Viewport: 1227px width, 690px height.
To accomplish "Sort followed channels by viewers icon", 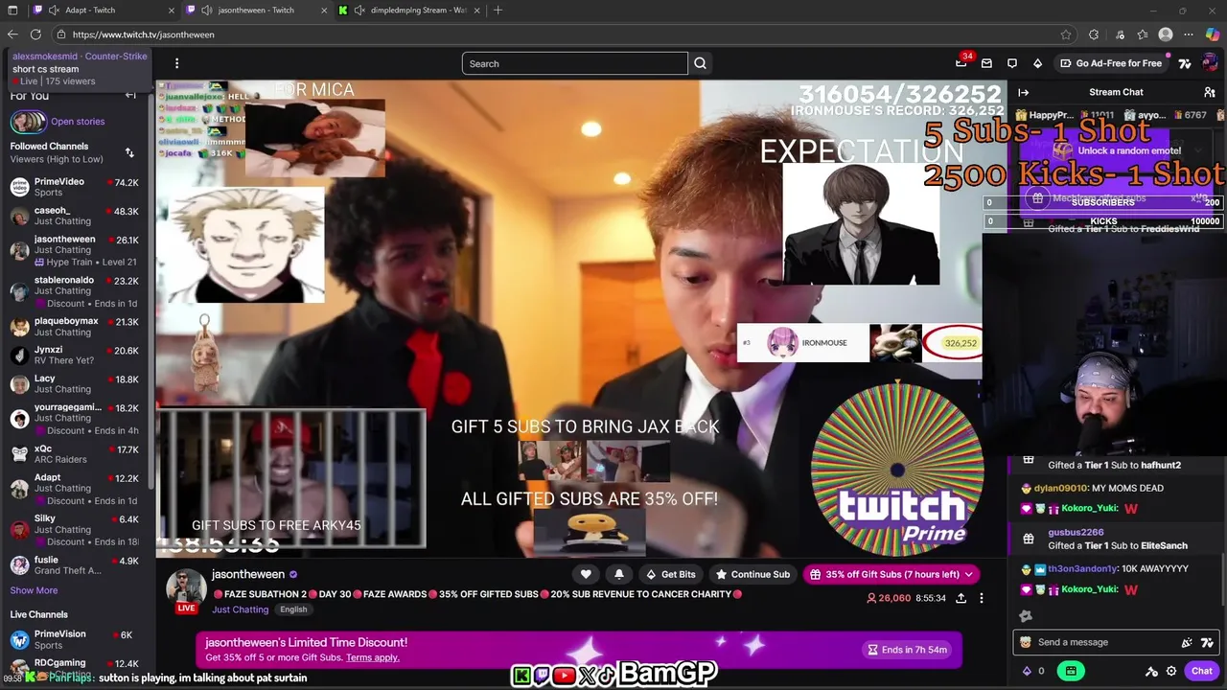I will [129, 152].
